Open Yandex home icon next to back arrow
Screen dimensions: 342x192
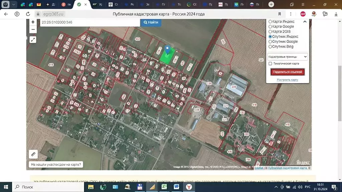pyautogui.click(x=17, y=14)
